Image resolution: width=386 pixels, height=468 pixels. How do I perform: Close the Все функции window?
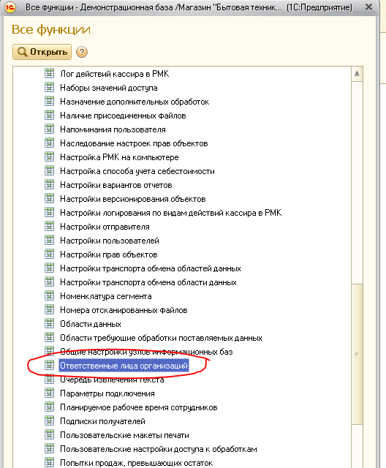click(x=368, y=7)
